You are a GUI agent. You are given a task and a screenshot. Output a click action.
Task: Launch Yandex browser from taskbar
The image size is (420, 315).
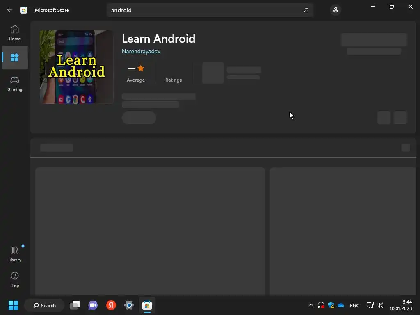(111, 305)
